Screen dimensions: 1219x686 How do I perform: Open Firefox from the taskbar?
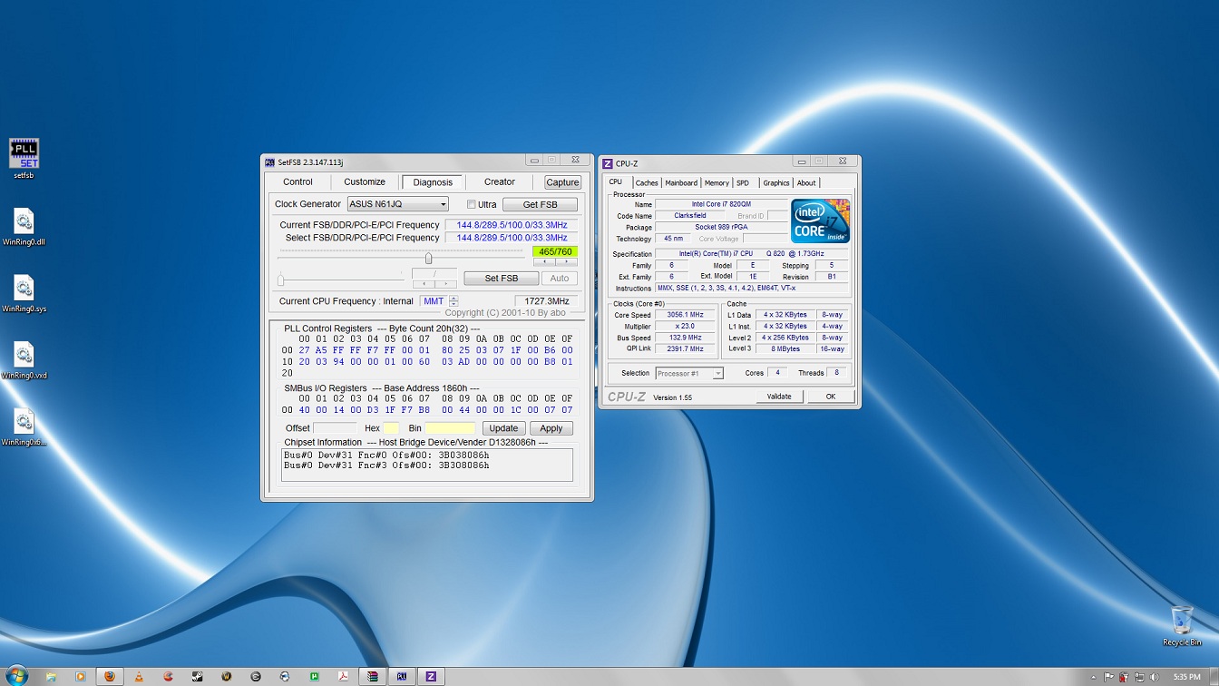coord(110,676)
